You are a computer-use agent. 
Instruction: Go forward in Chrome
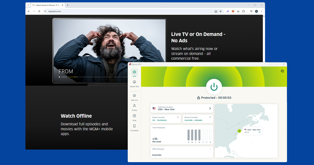point(34,11)
